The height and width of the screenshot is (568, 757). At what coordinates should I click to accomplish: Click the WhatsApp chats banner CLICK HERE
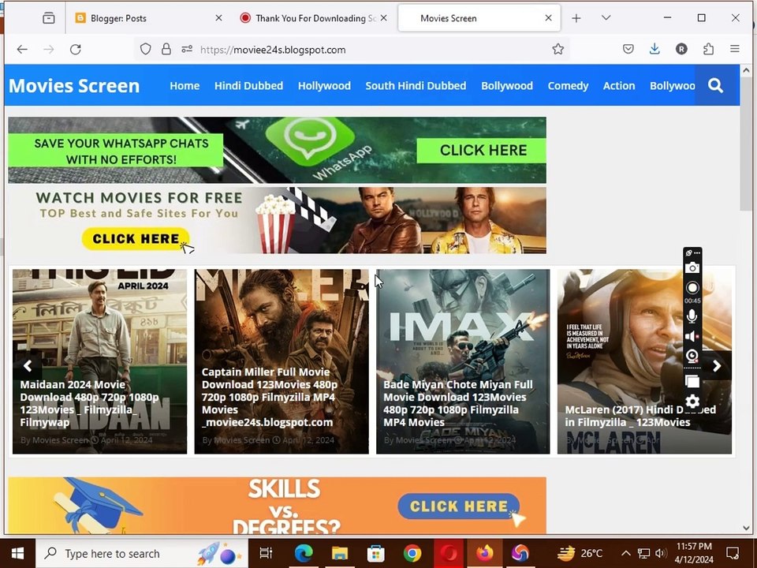[x=483, y=150]
